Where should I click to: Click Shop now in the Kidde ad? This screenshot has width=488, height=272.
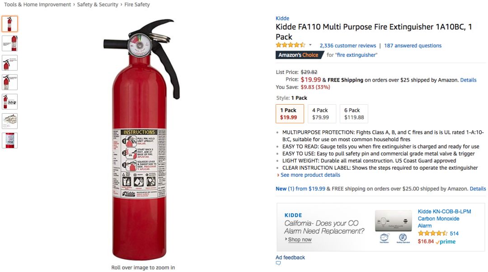click(300, 240)
